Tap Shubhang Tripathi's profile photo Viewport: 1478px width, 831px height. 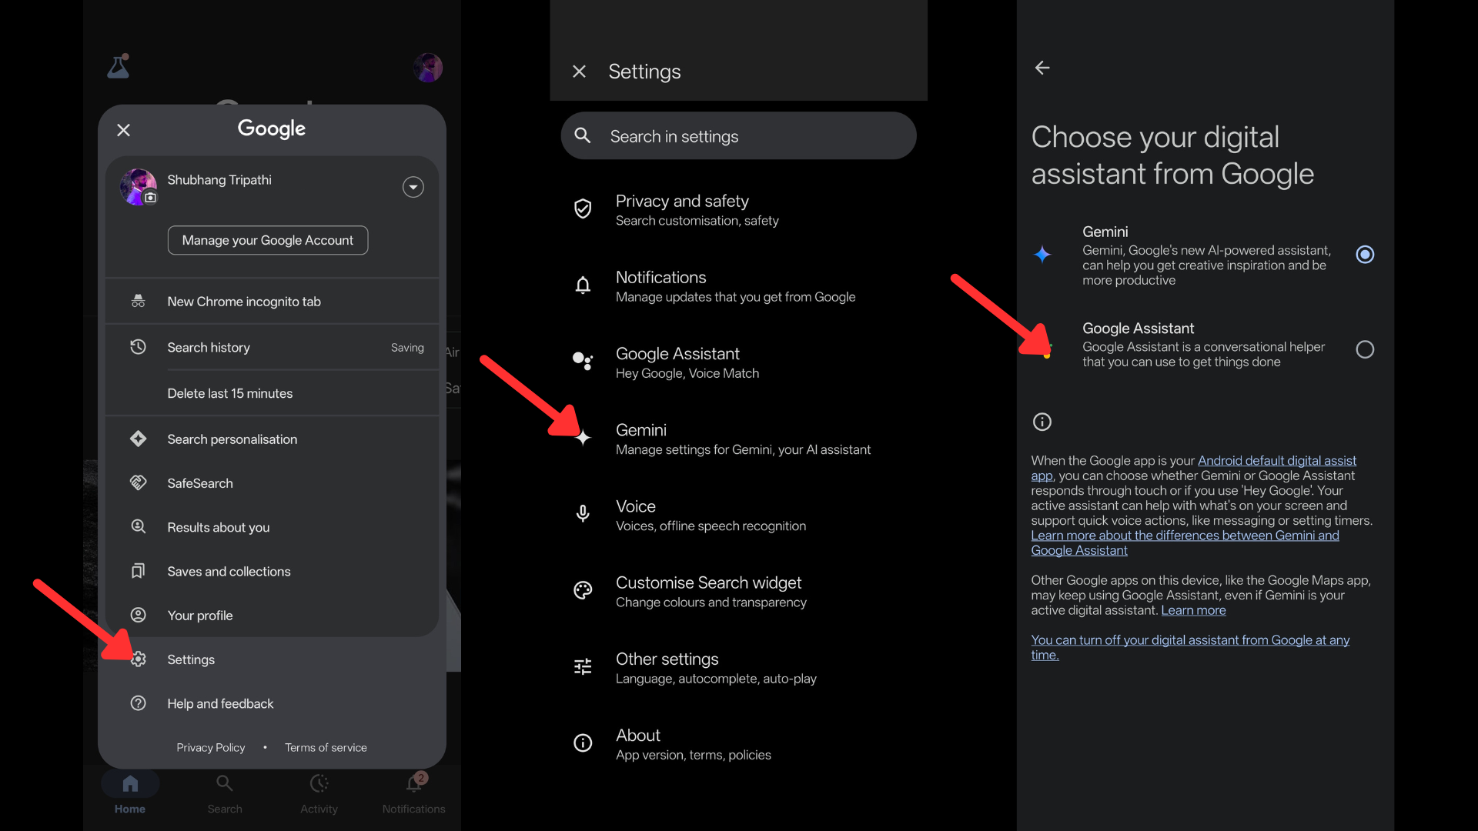(x=139, y=187)
